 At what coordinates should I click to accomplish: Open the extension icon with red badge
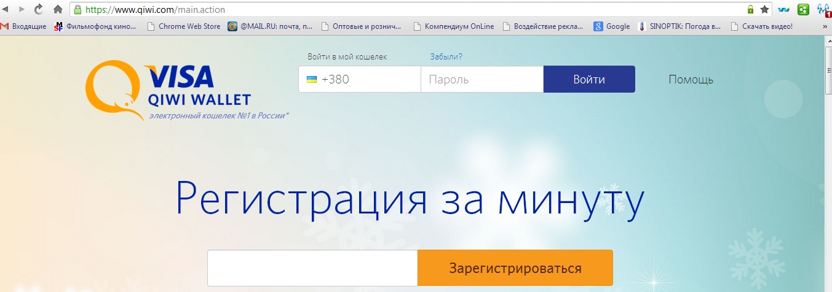coord(824,10)
